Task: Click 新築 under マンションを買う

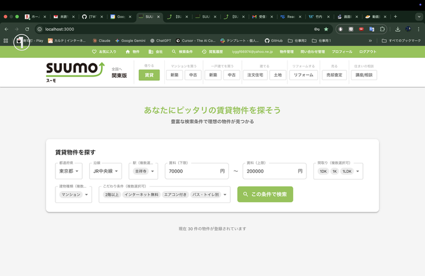Action: coord(174,75)
